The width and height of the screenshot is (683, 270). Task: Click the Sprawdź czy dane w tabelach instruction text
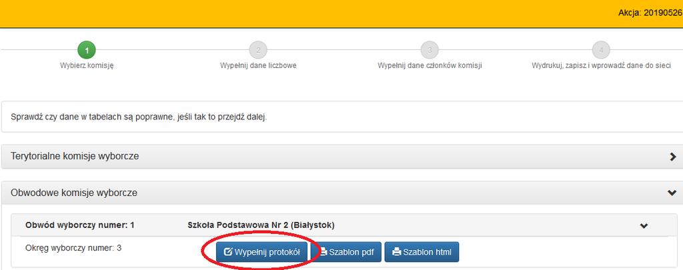tap(139, 117)
